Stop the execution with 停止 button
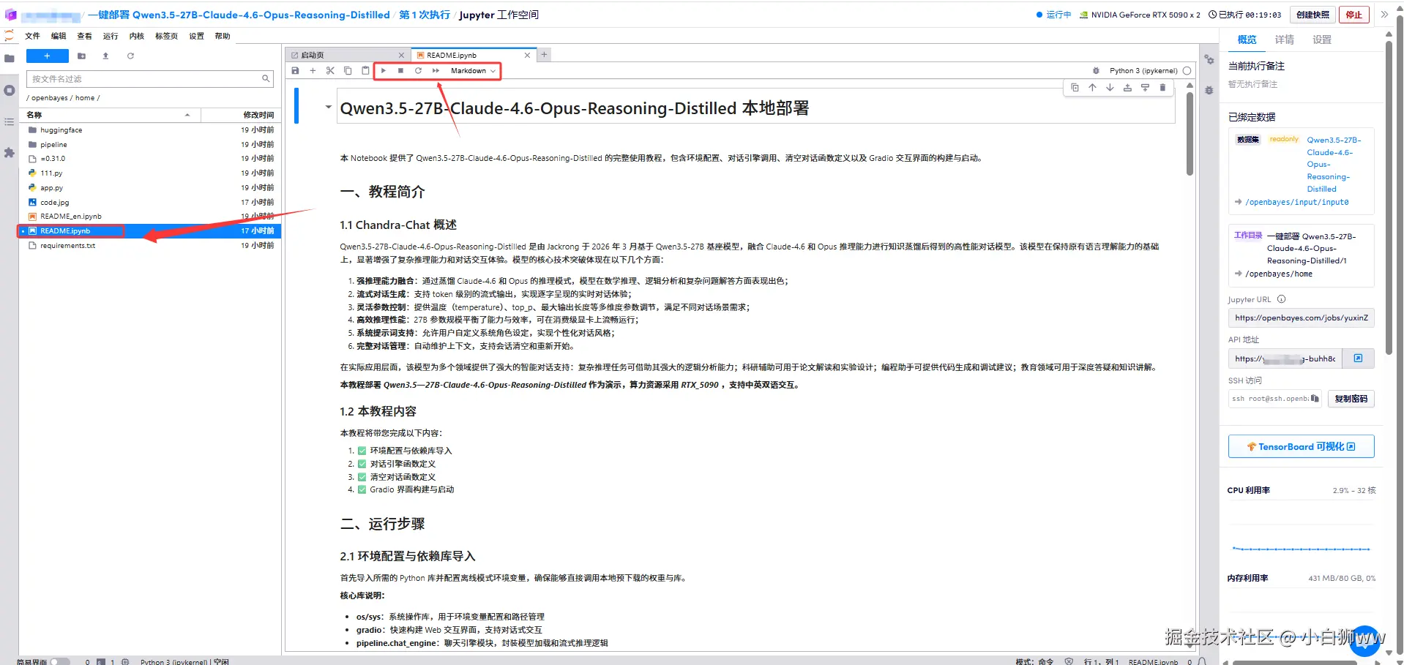 (x=1354, y=15)
